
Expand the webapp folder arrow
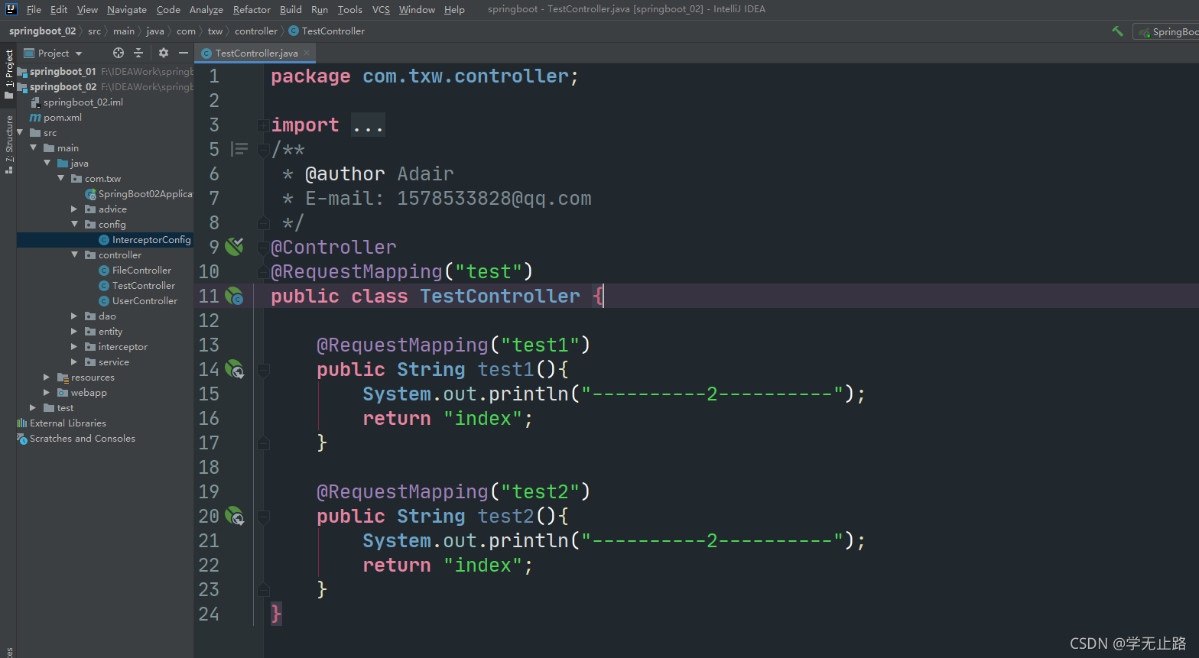(x=47, y=392)
